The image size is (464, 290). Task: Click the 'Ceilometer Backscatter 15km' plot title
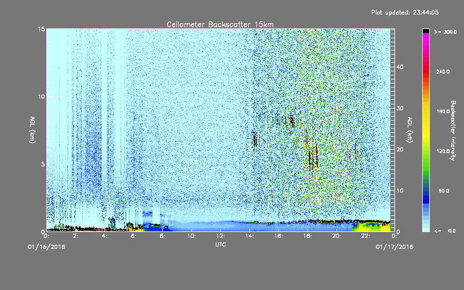(220, 24)
